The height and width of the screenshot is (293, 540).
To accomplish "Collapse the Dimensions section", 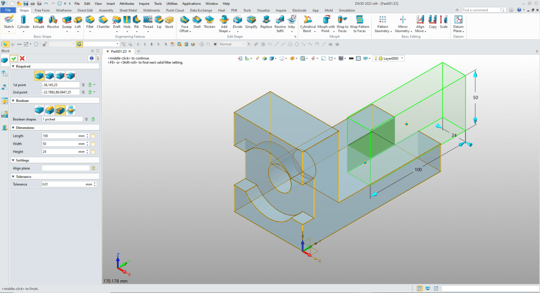I will [13, 128].
